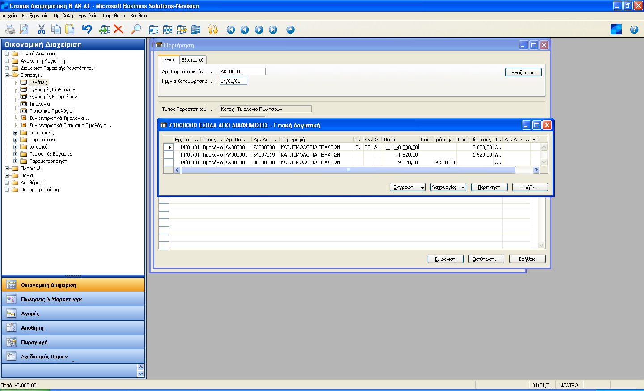644x391 pixels.
Task: Click the Sort arrows toolbar icon
Action: 213,30
